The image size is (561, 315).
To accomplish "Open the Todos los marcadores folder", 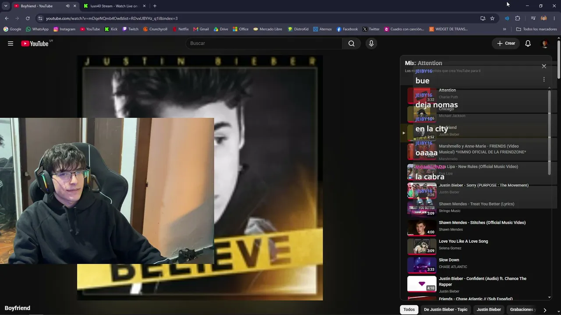I will tap(536, 29).
